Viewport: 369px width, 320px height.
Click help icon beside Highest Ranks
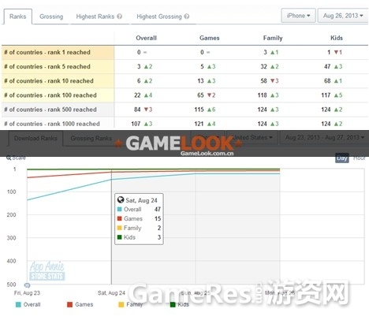120,17
